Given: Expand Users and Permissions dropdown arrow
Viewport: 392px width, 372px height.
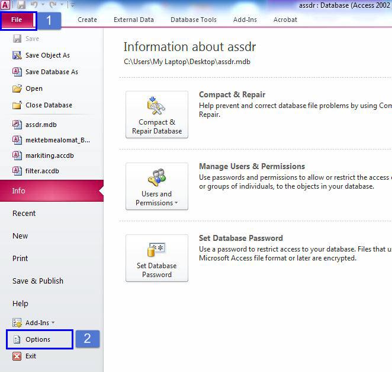Looking at the screenshot, I should [176, 203].
